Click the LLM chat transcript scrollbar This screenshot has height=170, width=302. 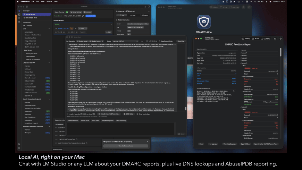coord(186,109)
